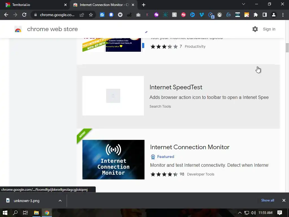
Task: Click the Internet SpeedTest placeholder thumbnail
Action: (x=113, y=96)
